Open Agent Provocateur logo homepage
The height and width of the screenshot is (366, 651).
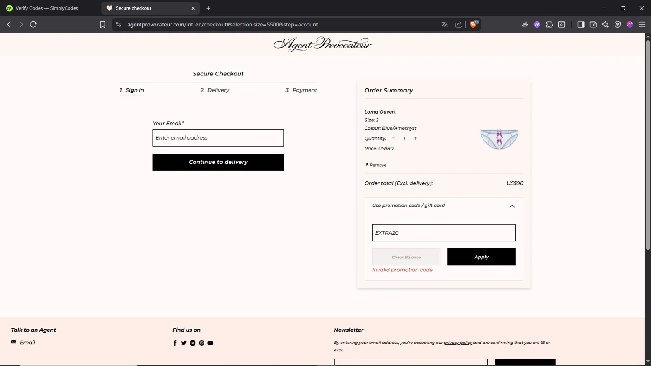(322, 44)
